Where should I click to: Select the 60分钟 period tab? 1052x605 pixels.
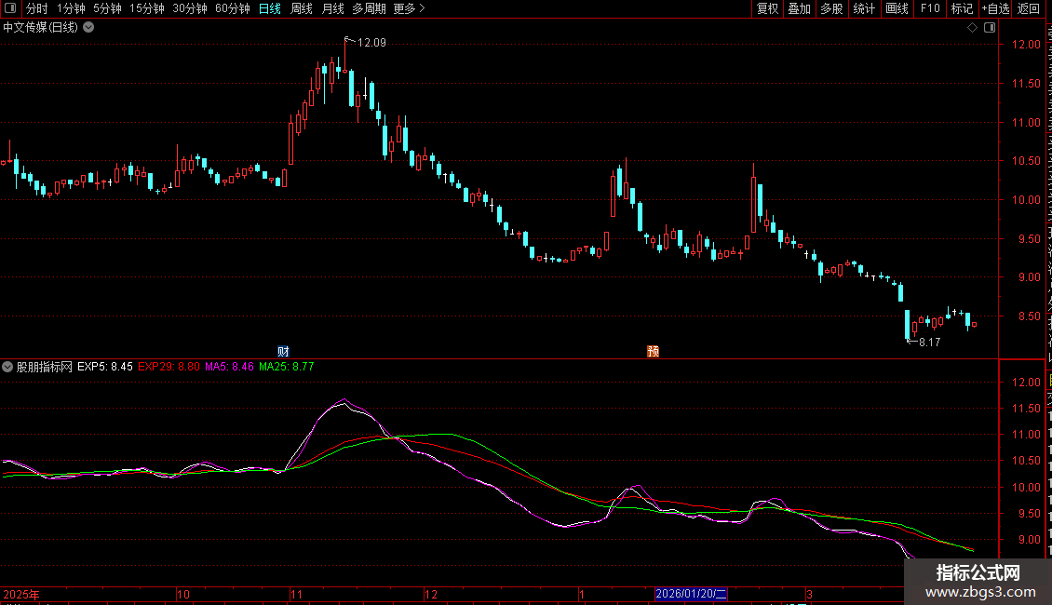coord(232,8)
